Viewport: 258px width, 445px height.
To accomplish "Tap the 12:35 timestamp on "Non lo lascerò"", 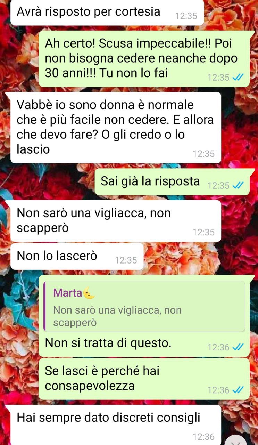I will (126, 260).
